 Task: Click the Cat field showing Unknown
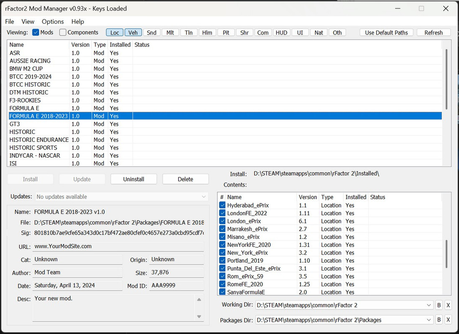tap(78, 259)
